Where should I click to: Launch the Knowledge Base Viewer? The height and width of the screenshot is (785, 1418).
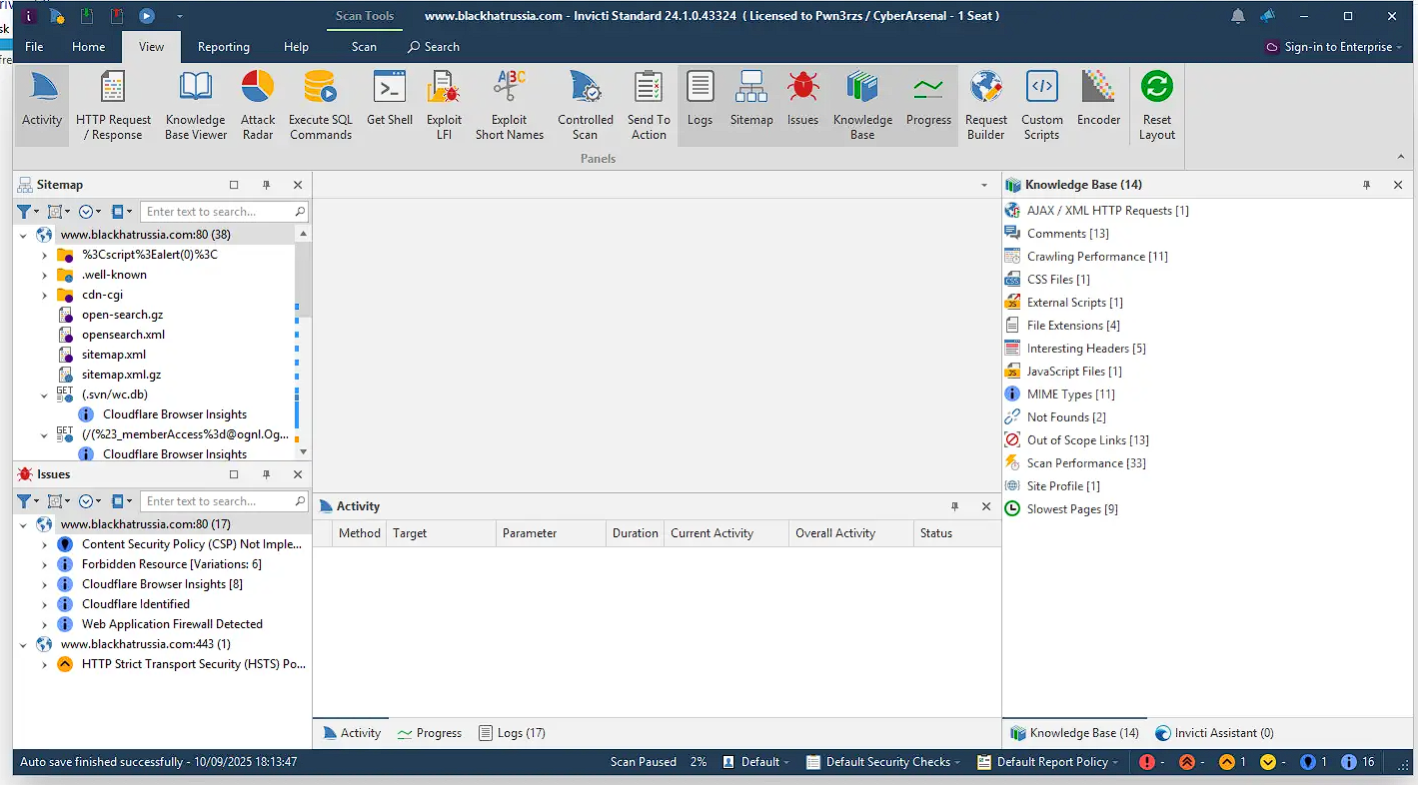(196, 105)
